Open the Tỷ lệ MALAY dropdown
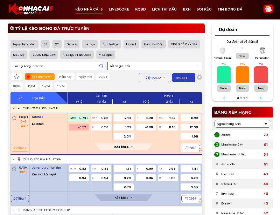Screen dimensions: 280x215 click(x=154, y=78)
